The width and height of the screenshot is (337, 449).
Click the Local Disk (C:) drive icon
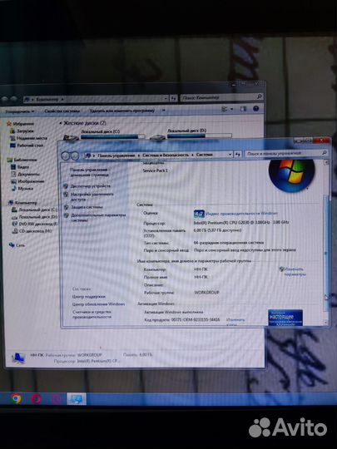pos(71,137)
